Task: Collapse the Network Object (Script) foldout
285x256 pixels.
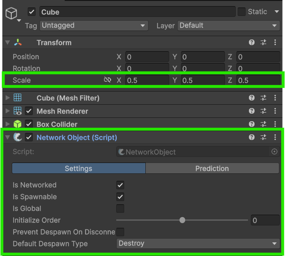Action: coord(7,137)
